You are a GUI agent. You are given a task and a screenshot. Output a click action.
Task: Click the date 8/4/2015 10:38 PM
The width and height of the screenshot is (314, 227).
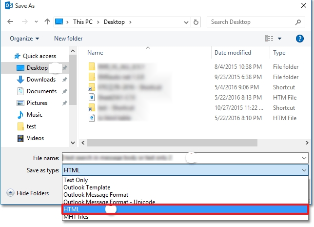238,67
